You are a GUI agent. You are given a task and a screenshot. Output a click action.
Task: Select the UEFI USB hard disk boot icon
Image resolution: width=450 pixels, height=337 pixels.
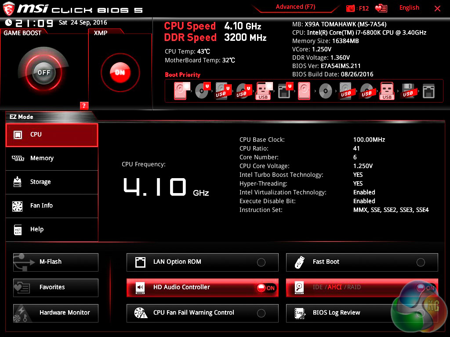(223, 91)
